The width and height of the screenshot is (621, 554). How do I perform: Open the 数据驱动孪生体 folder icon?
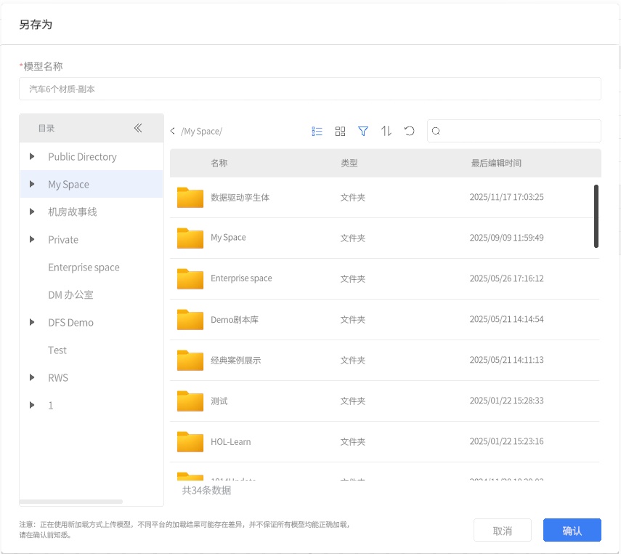[x=190, y=198]
